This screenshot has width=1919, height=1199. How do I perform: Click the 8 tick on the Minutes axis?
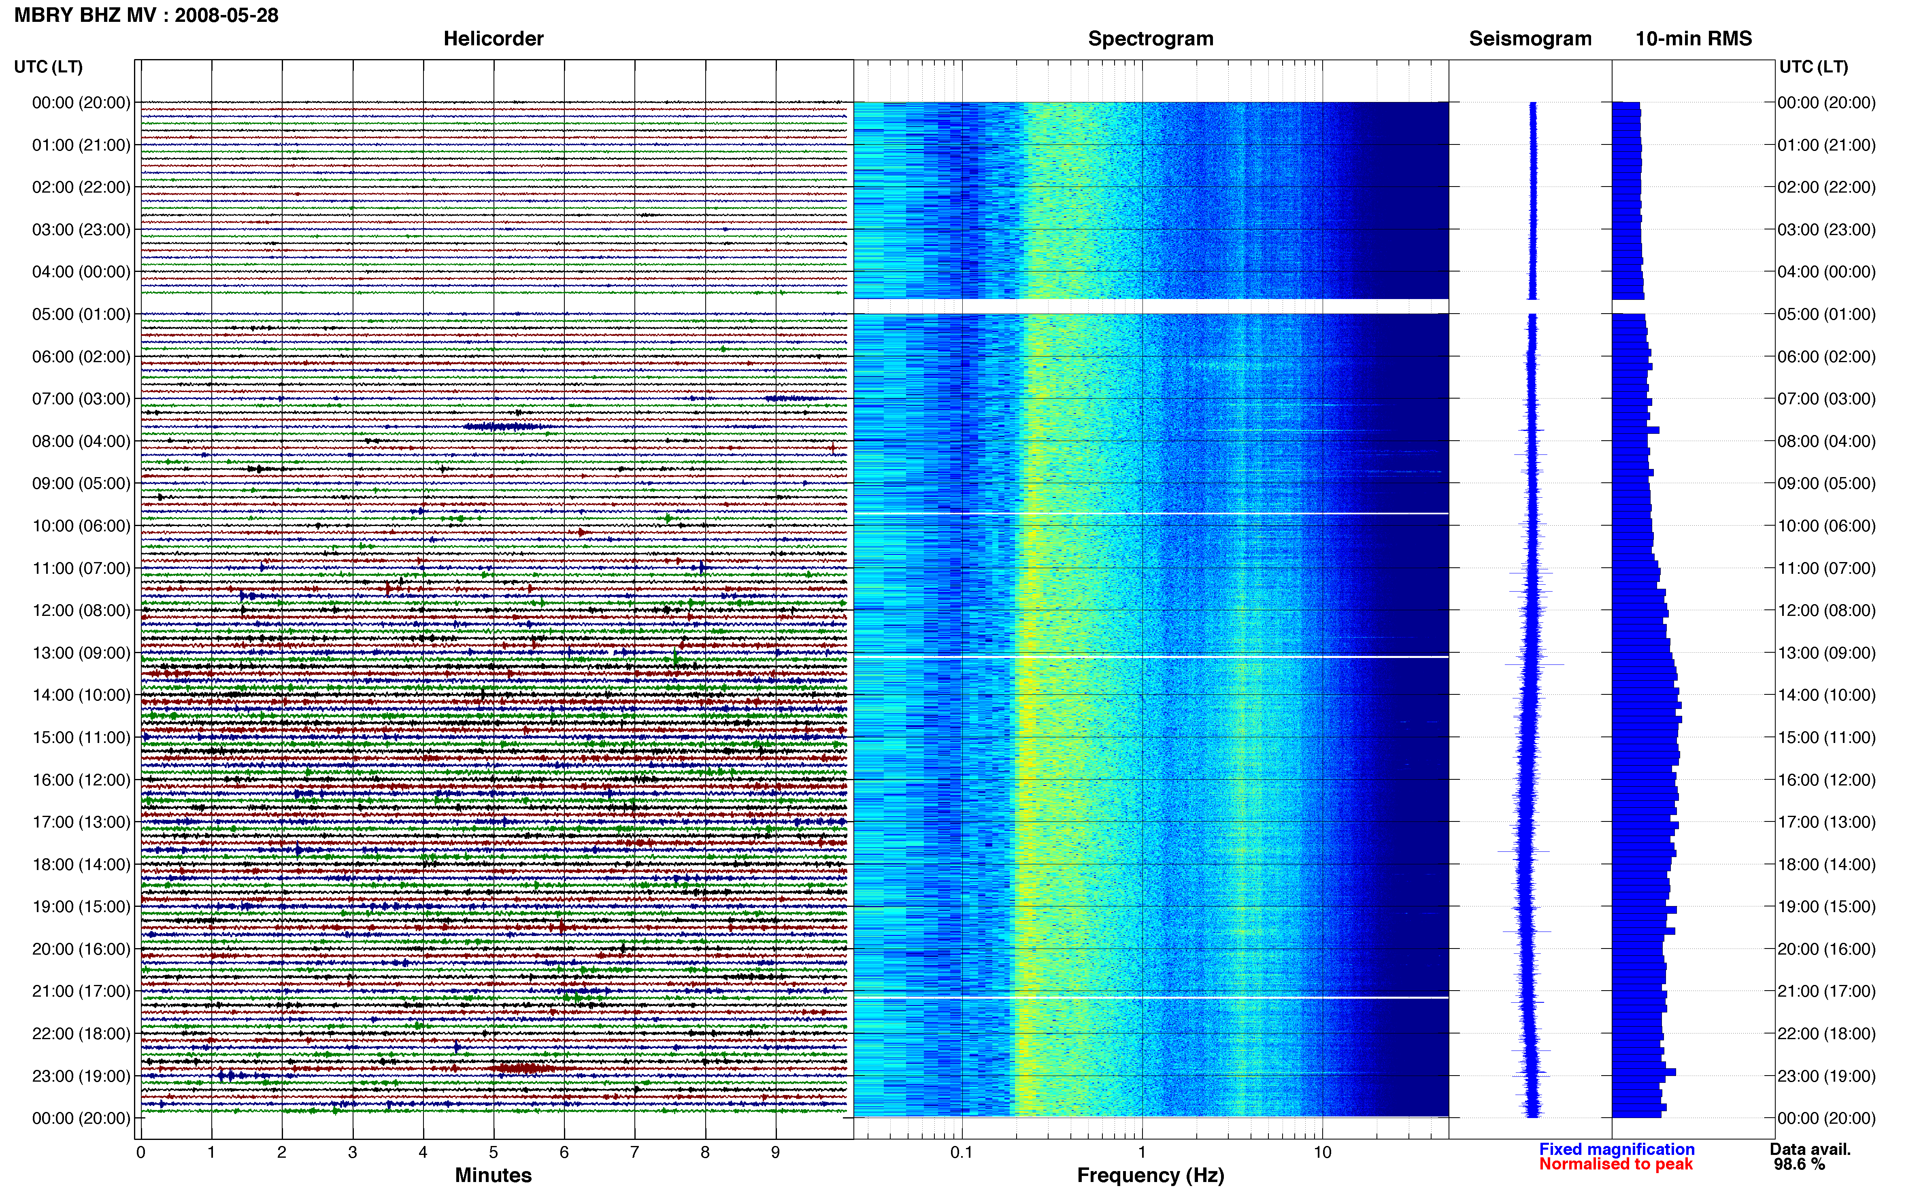tap(705, 1152)
